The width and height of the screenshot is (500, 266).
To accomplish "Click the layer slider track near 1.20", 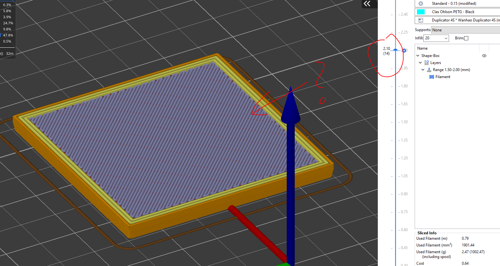I will 395,158.
